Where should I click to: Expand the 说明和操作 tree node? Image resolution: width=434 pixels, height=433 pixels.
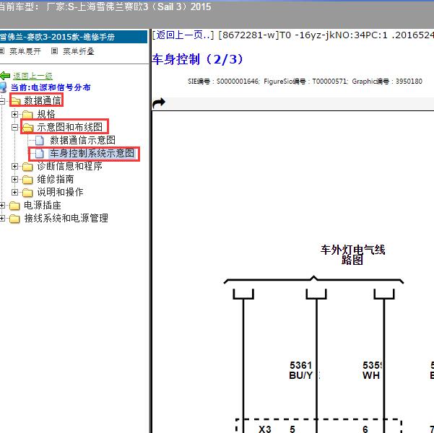click(15, 192)
